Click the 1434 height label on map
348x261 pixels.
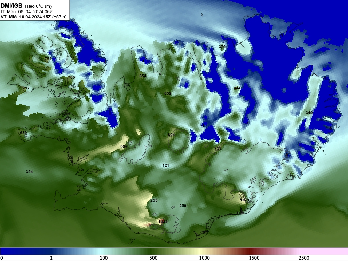163,221
